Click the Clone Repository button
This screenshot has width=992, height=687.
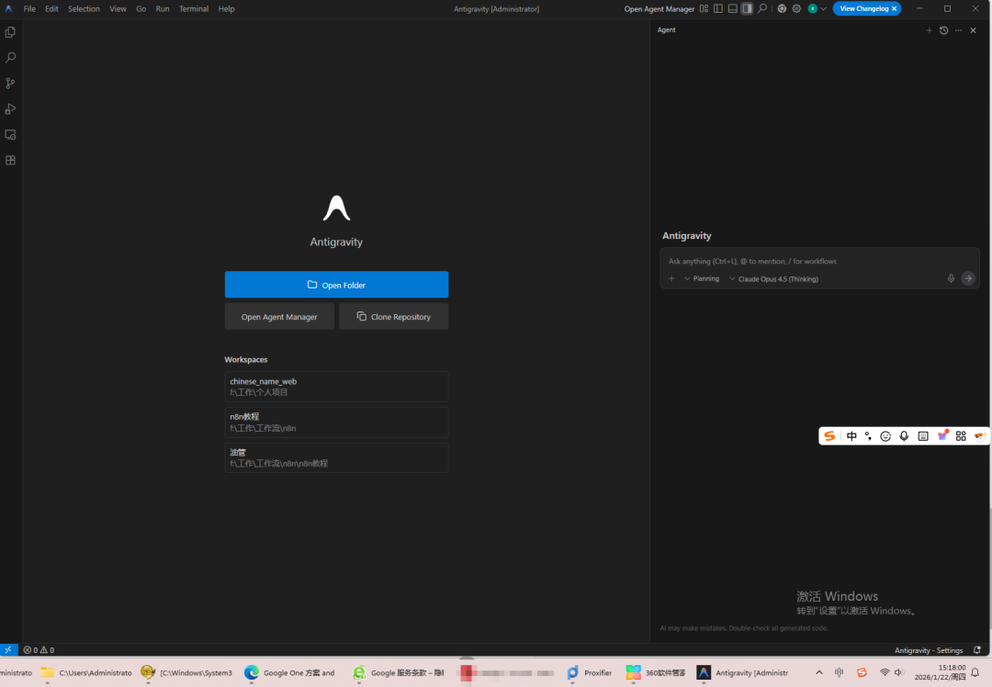click(393, 317)
